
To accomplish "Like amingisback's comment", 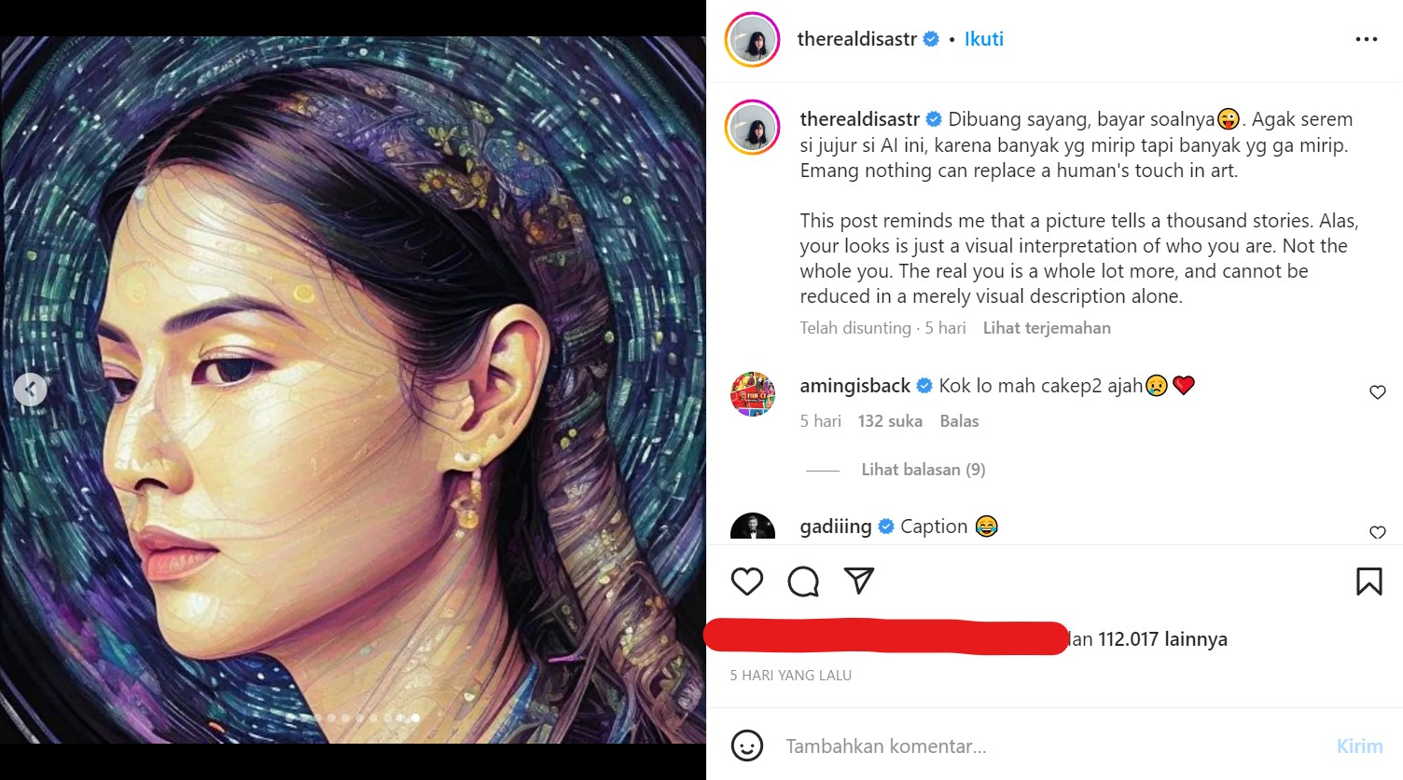I will point(1377,392).
